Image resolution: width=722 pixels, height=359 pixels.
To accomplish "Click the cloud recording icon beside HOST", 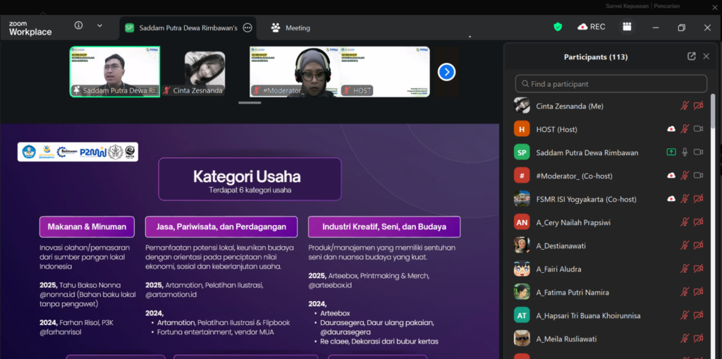I will [x=671, y=129].
